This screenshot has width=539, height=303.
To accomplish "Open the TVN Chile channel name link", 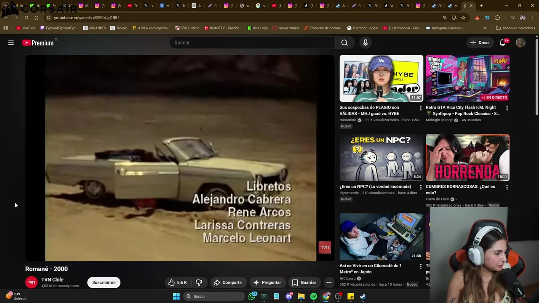I will tap(52, 279).
